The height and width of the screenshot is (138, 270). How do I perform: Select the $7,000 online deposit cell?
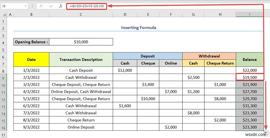pos(171,92)
